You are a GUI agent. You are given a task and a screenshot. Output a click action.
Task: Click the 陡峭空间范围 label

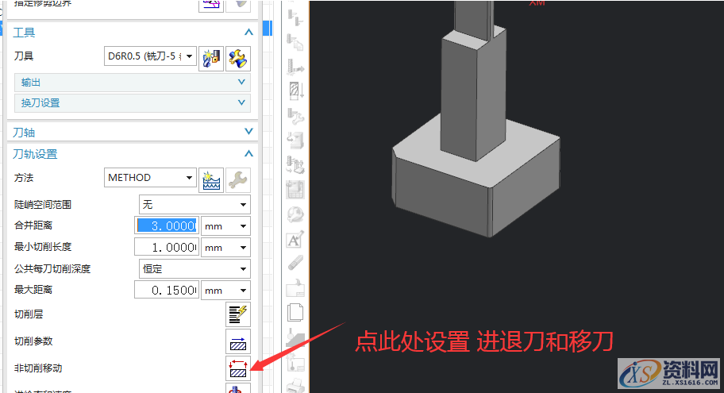pos(43,205)
